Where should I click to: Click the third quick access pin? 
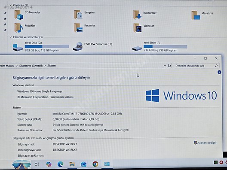5,24
